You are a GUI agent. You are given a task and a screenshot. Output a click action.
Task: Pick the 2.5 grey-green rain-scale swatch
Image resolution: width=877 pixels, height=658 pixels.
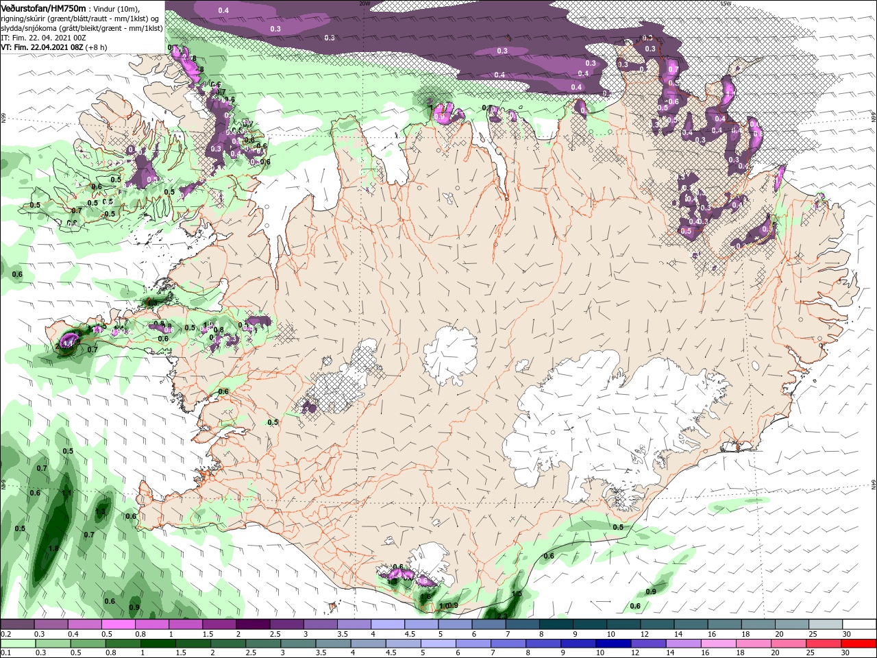[263, 644]
